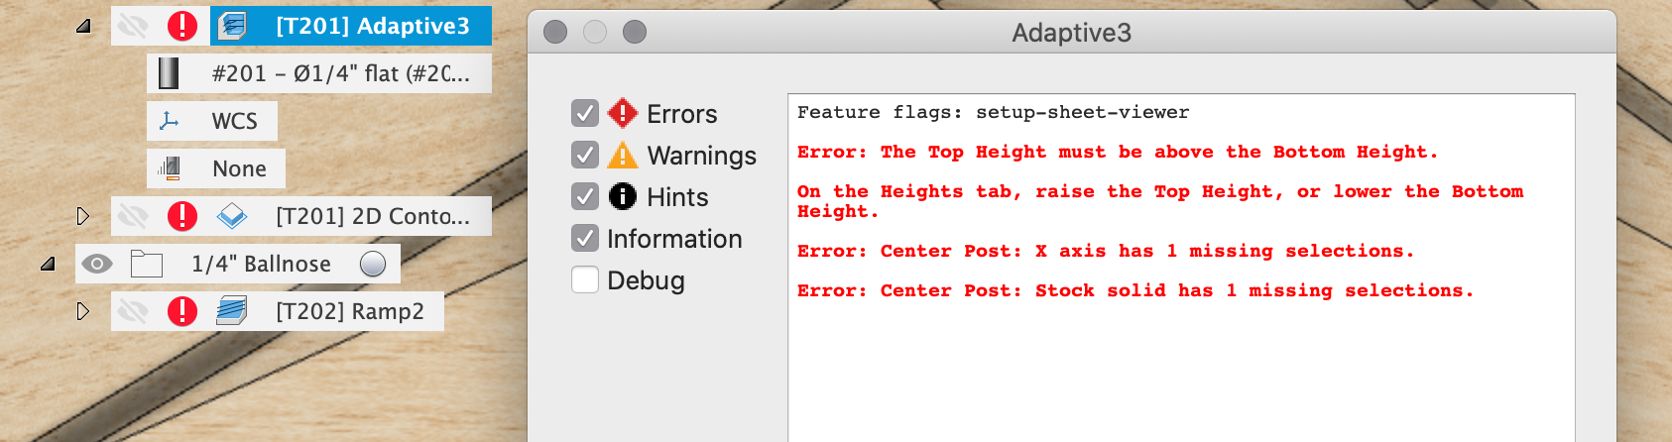The width and height of the screenshot is (1672, 442).
Task: Select the WCS coordinate system icon
Action: pos(170,121)
